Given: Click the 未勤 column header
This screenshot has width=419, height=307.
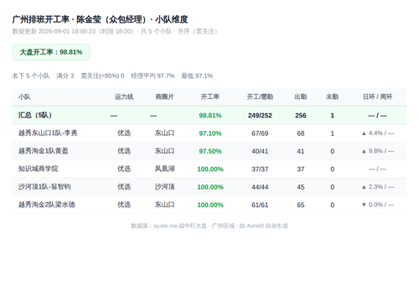Looking at the screenshot, I should (332, 97).
